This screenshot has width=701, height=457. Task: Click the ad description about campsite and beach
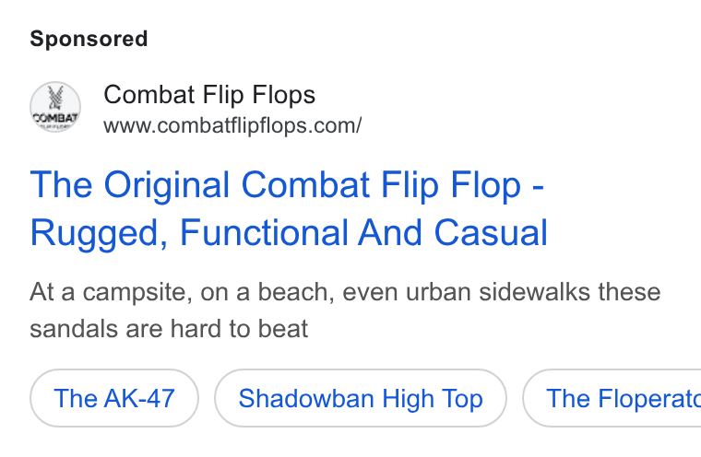345,311
